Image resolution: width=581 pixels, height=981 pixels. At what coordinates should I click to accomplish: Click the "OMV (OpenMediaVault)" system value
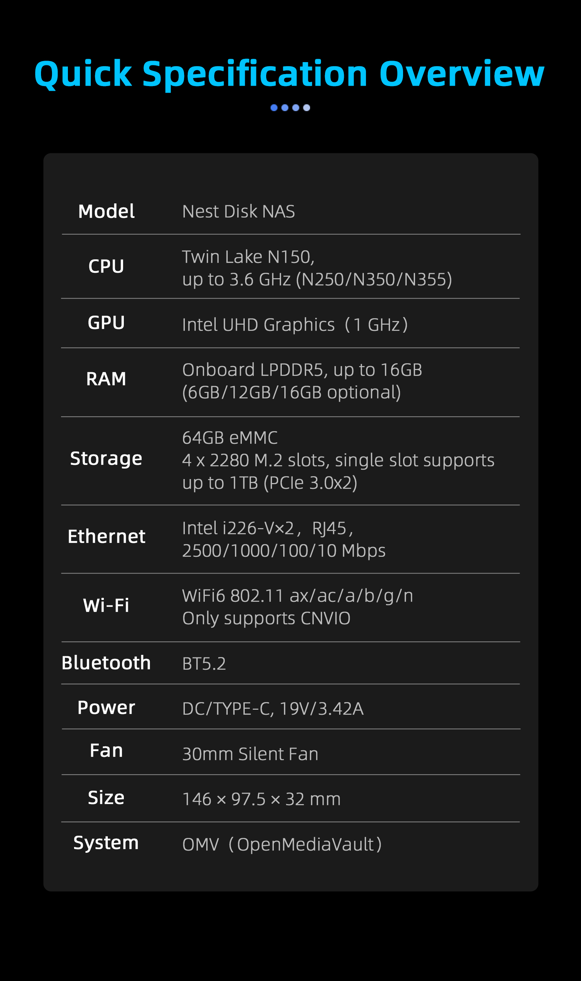click(x=282, y=844)
